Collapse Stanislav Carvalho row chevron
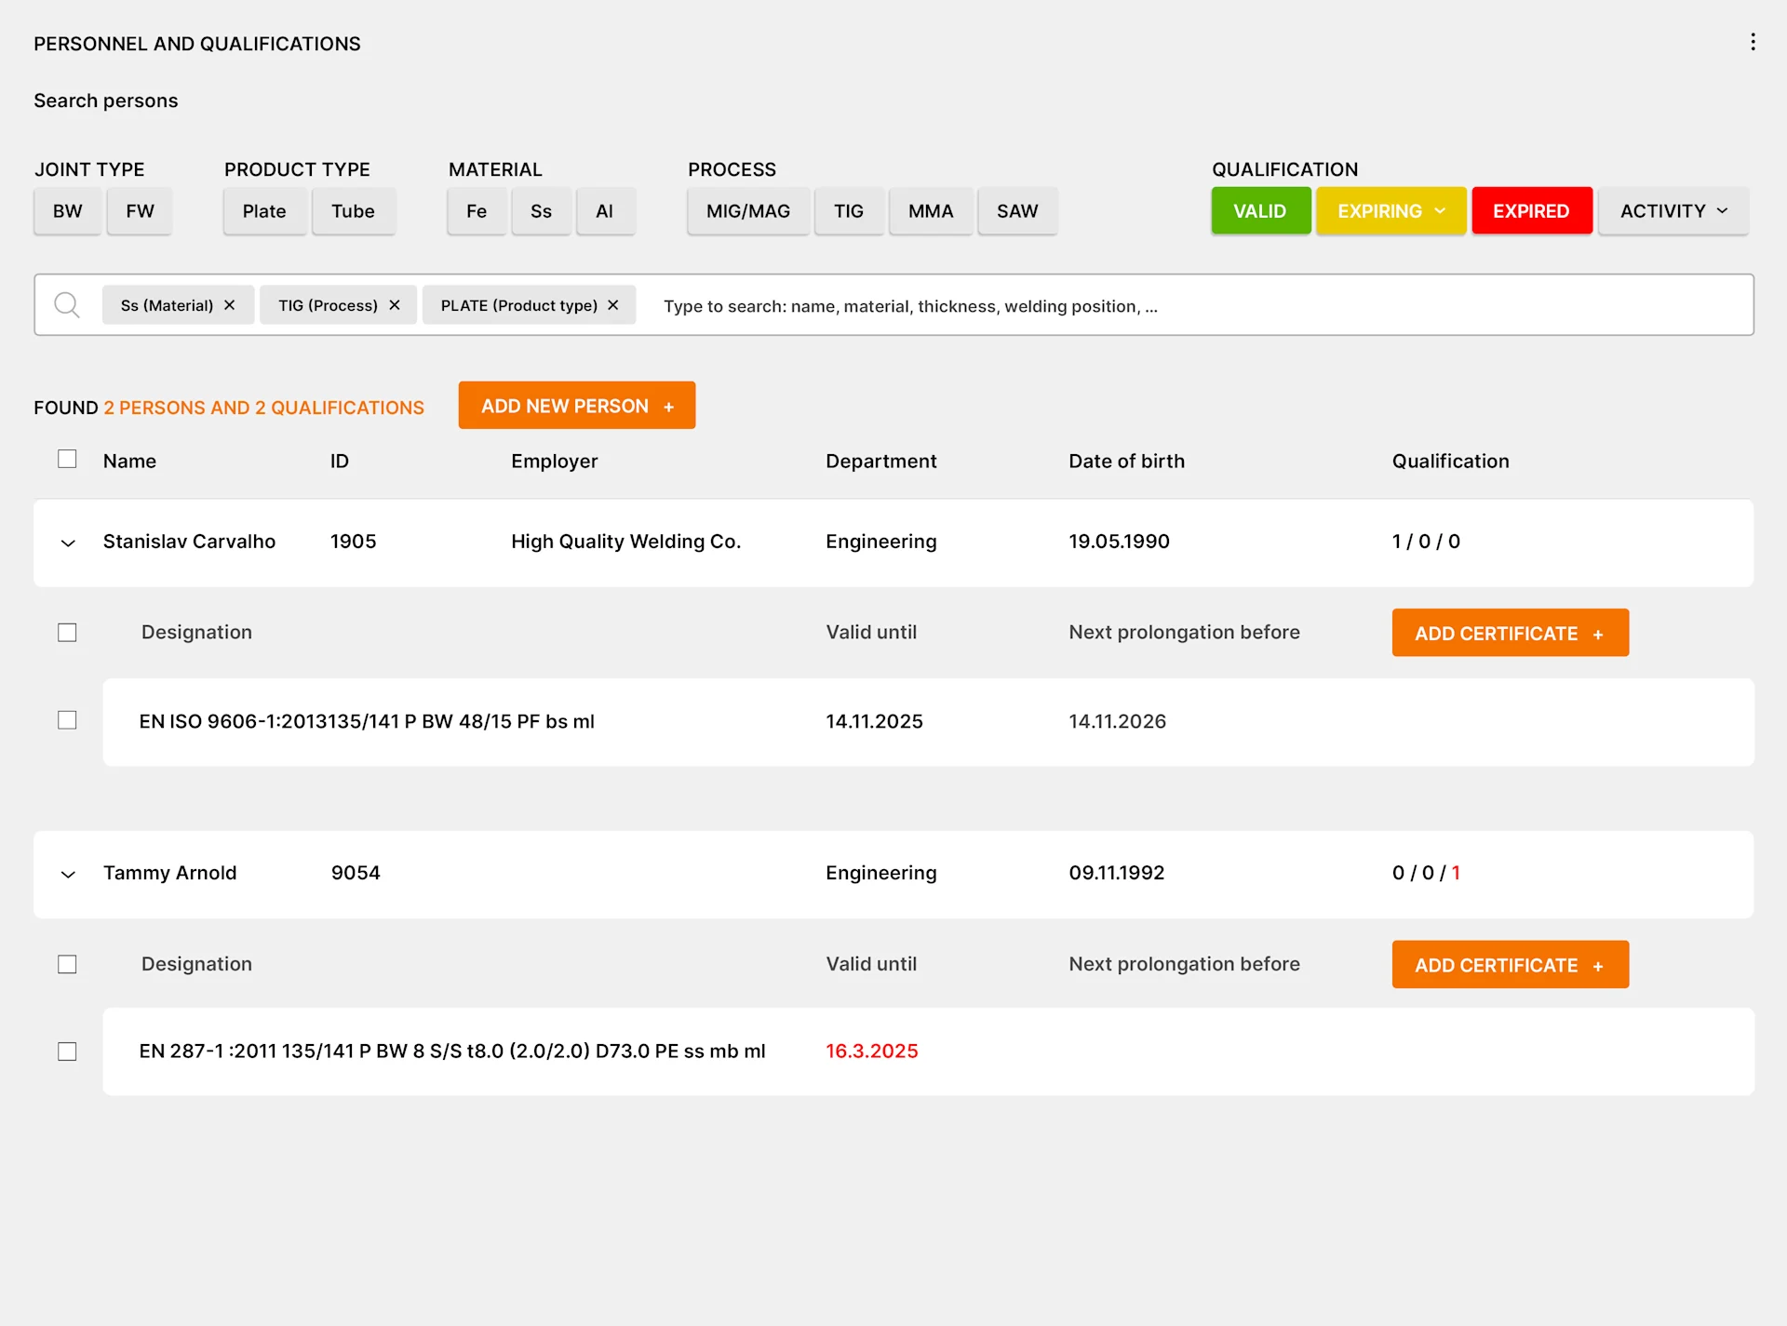The height and width of the screenshot is (1326, 1787). point(68,542)
